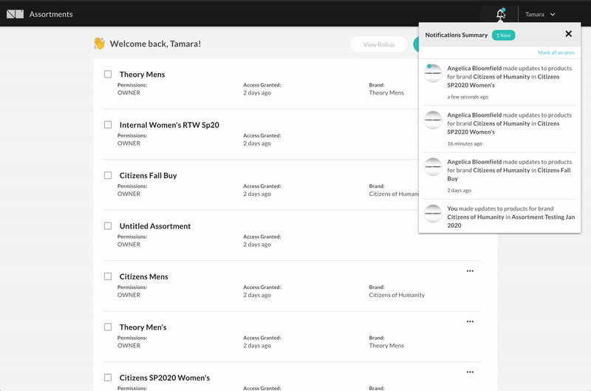Screen dimensions: 591x391
Task: Open more options for Citizens Mens row
Action: [x=470, y=271]
